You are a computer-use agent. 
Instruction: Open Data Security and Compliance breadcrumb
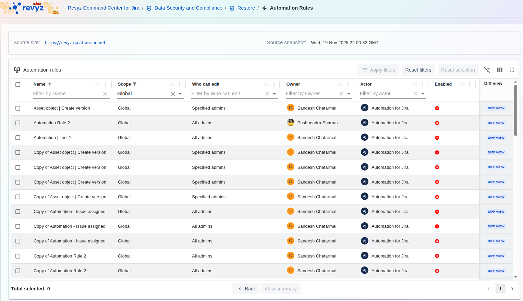coord(188,8)
